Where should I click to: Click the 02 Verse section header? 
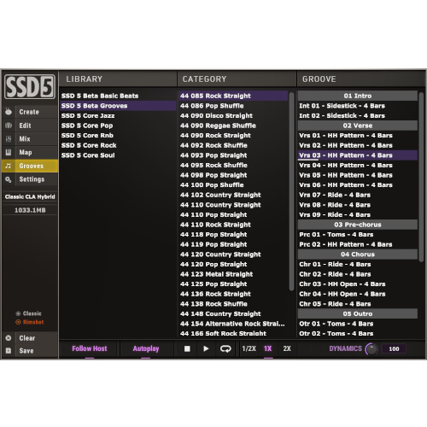[x=358, y=126]
